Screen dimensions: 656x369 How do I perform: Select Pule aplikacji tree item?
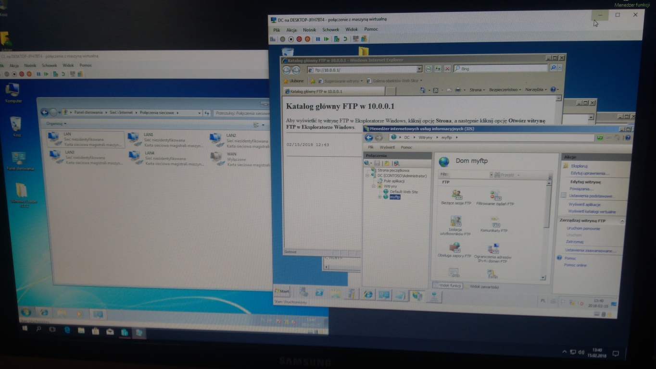click(394, 181)
